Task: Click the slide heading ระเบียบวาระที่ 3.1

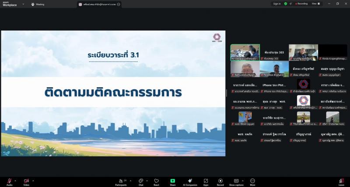Action: (x=113, y=55)
